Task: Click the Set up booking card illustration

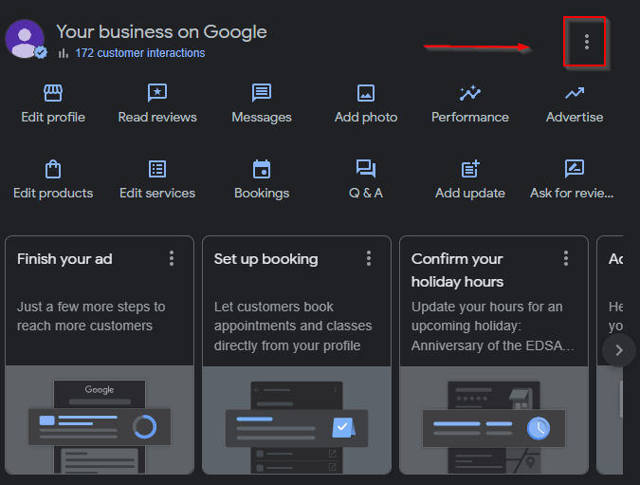Action: pos(296,420)
